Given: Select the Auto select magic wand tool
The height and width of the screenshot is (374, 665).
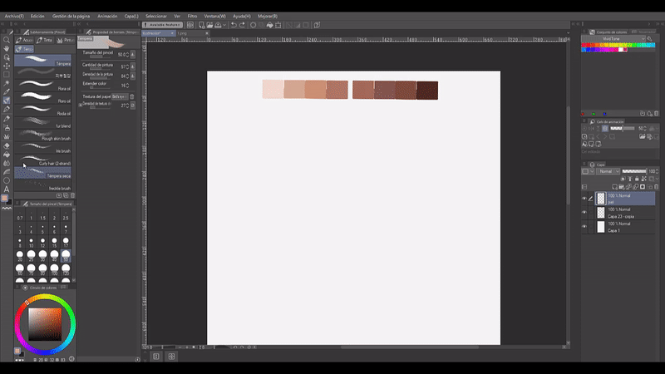Looking at the screenshot, I should tap(7, 83).
